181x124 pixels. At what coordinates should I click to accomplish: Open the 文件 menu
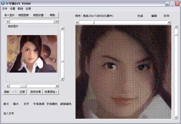tap(5, 9)
